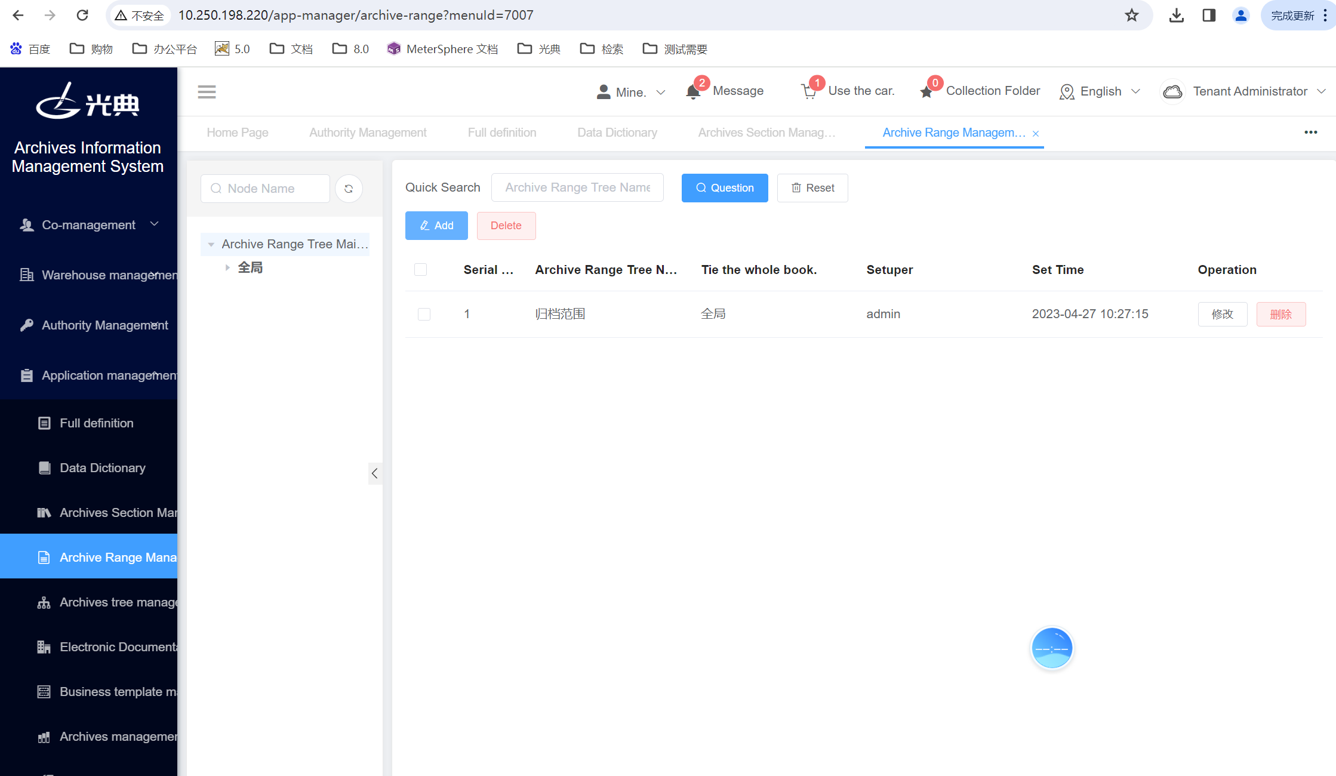Open Electronic Document sidebar item
Image resolution: width=1336 pixels, height=776 pixels.
[x=89, y=647]
